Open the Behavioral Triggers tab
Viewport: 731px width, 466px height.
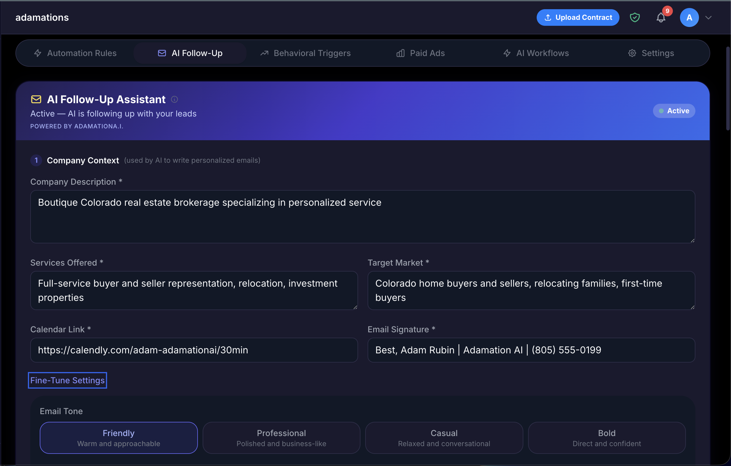coord(312,53)
